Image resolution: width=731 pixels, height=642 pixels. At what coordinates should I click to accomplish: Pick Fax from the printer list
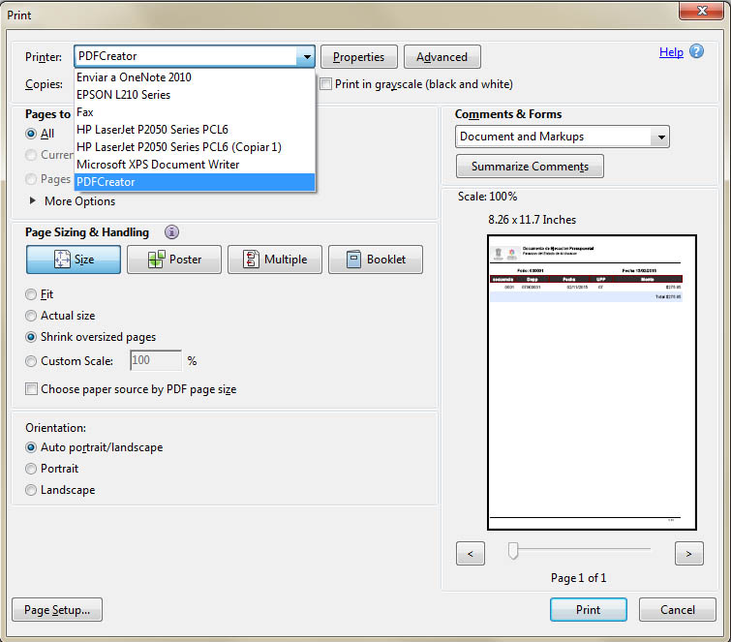point(195,112)
